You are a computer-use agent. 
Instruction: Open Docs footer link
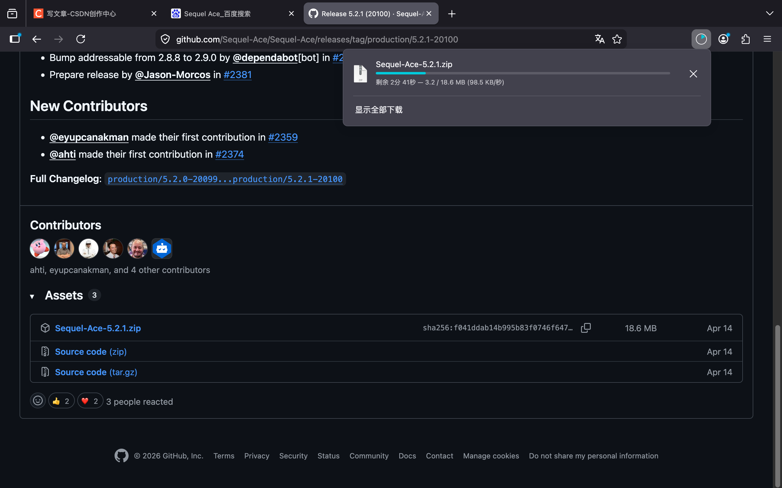407,456
